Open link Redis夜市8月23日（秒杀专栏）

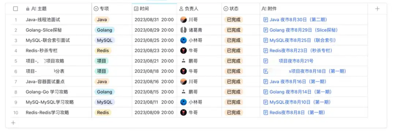[301, 51]
